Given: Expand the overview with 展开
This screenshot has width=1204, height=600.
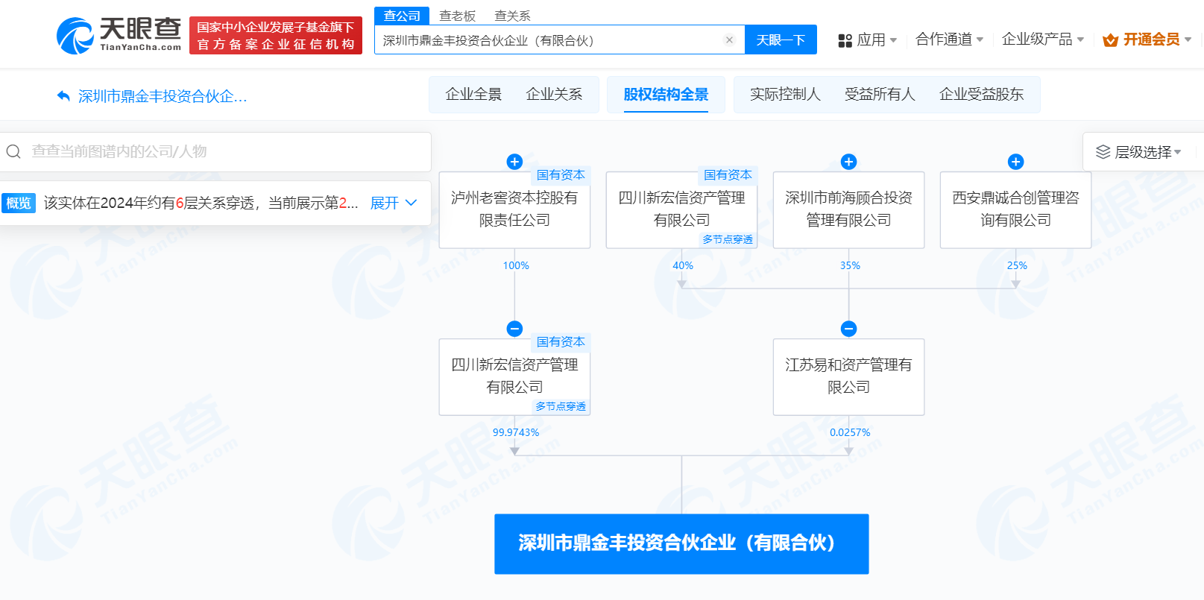Looking at the screenshot, I should point(393,203).
